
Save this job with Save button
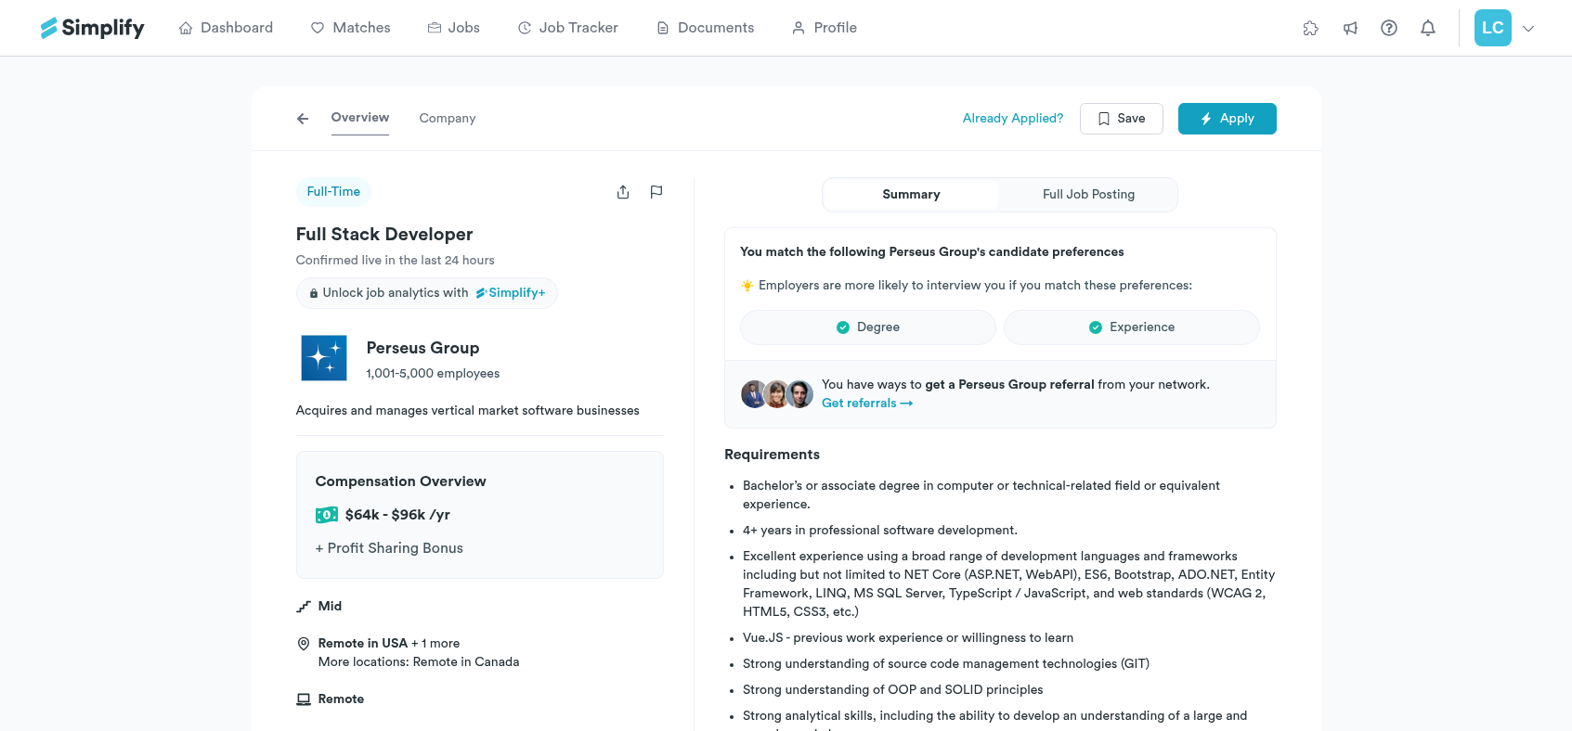point(1121,119)
